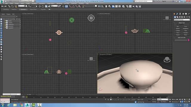The width and height of the screenshot is (191, 107).
Task: Open the Motion command panel tab
Action: point(183,14)
